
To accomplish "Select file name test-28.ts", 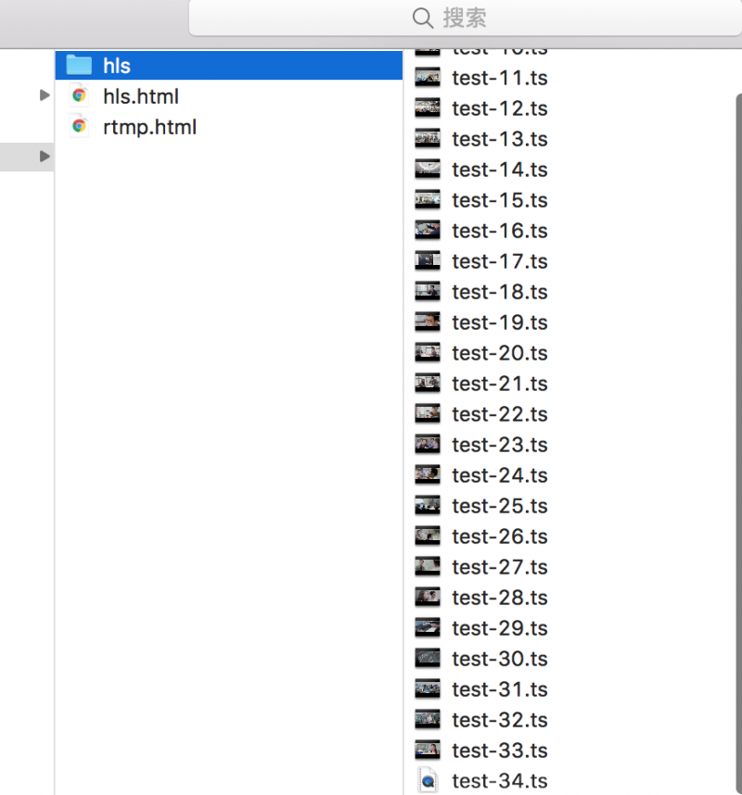I will click(x=500, y=598).
